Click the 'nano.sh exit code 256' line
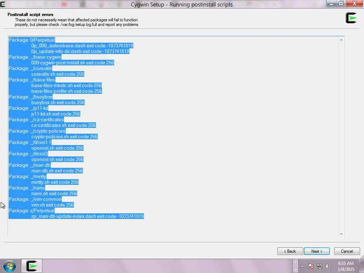 click(x=54, y=193)
